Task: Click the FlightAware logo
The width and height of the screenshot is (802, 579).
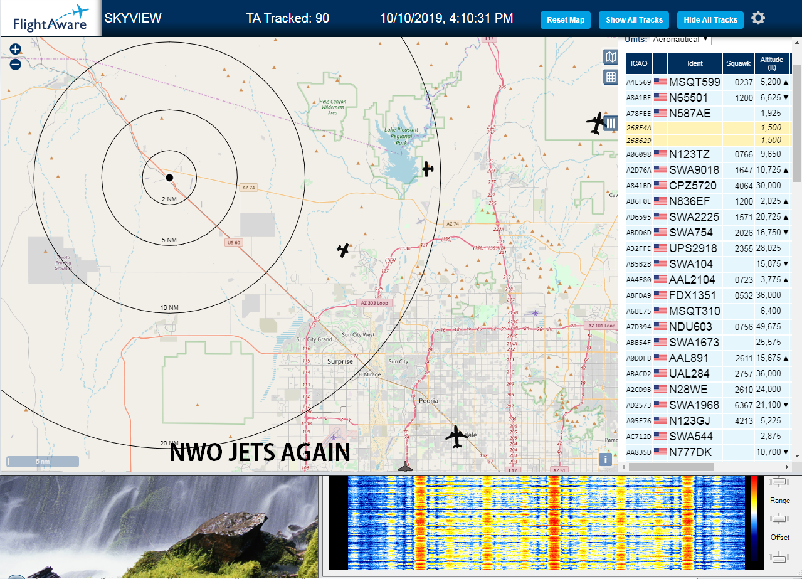Action: (50, 18)
